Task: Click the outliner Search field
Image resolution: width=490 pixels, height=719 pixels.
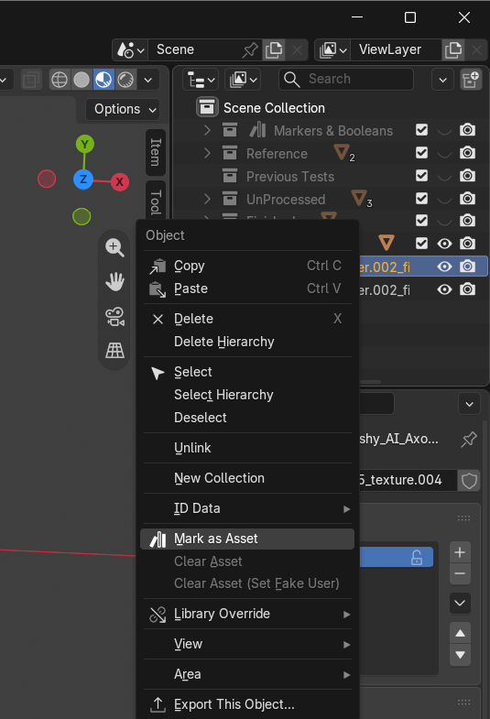Action: point(346,80)
